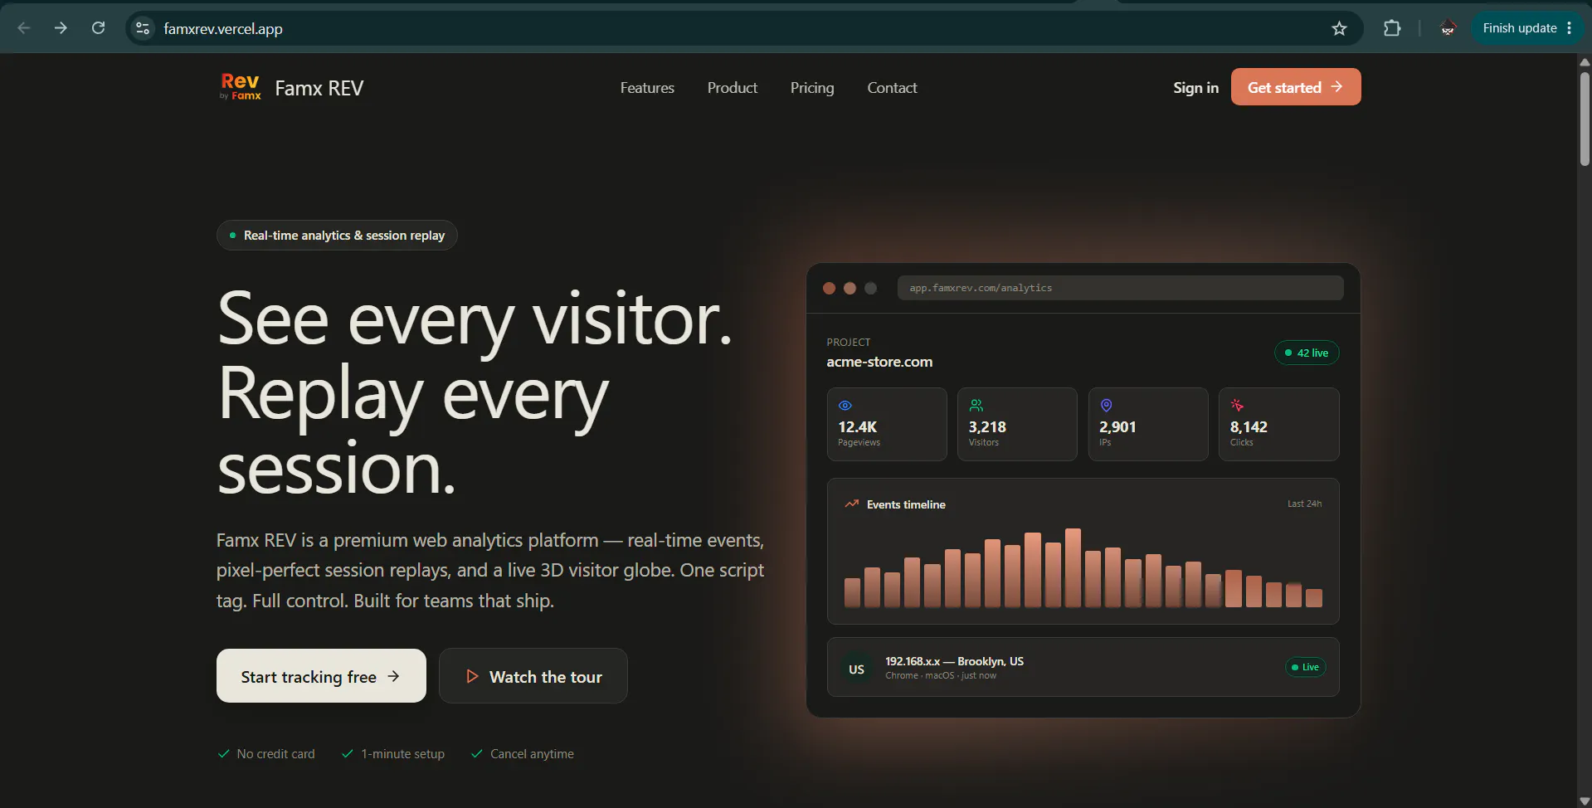Open the Features nav item
The width and height of the screenshot is (1592, 808).
(x=647, y=88)
